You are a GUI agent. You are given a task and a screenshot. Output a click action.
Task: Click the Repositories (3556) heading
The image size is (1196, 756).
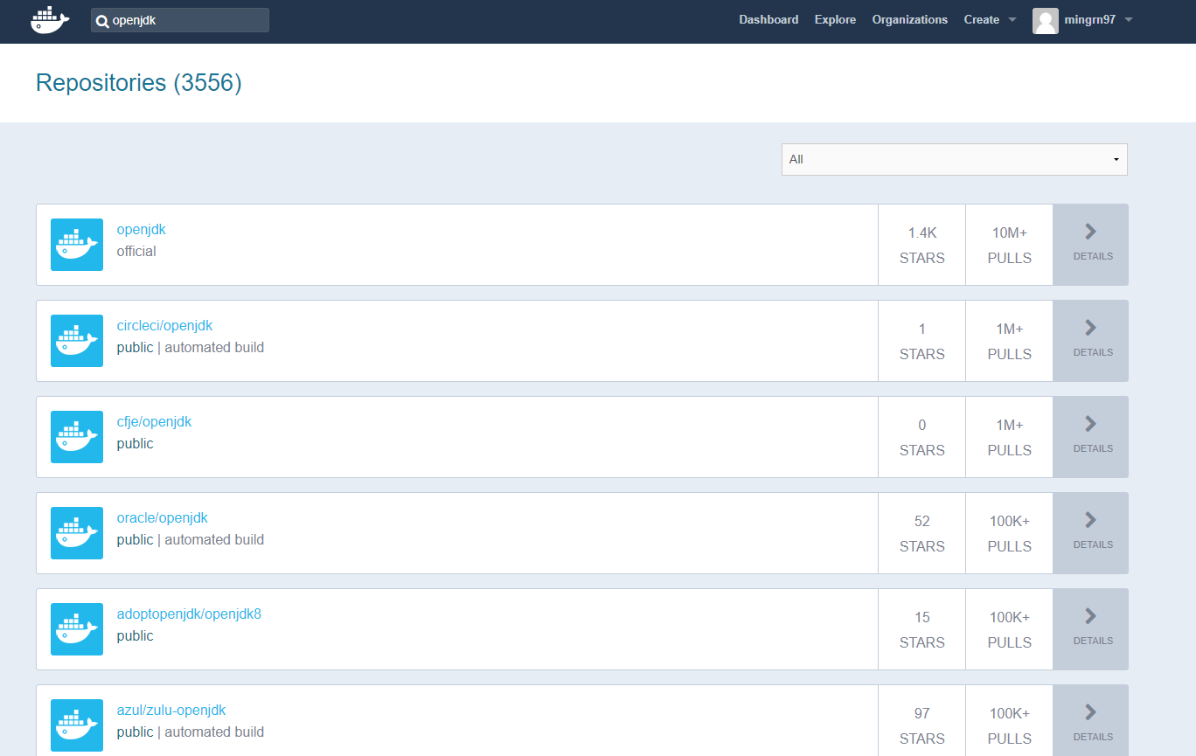[139, 83]
